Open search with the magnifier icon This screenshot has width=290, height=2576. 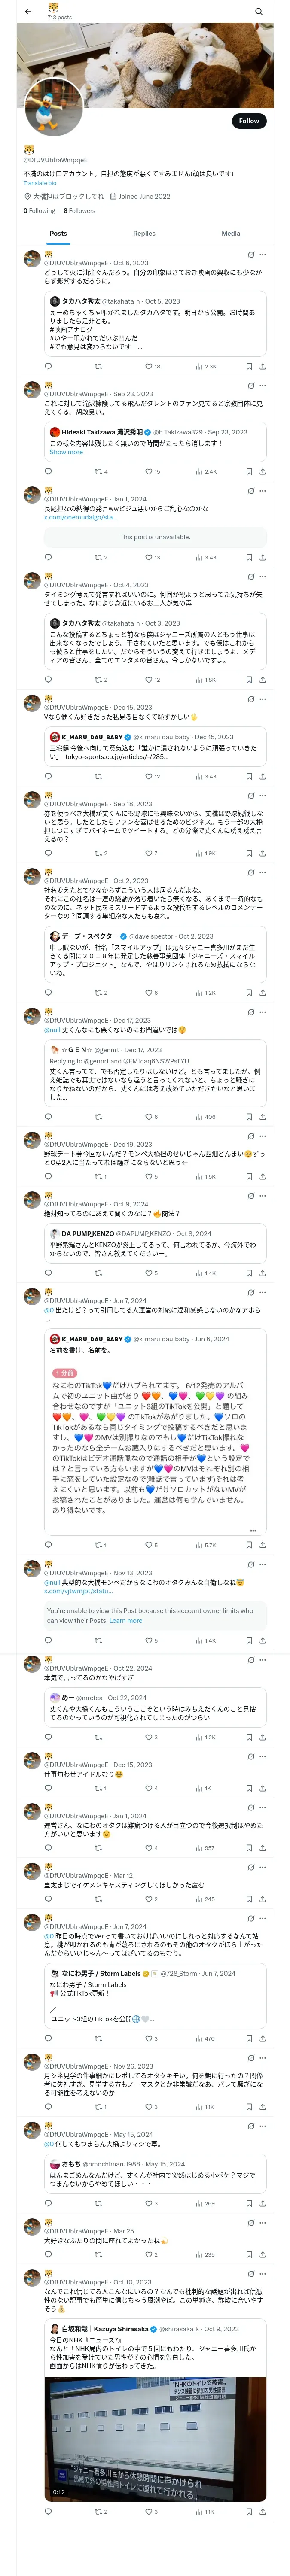coord(259,11)
